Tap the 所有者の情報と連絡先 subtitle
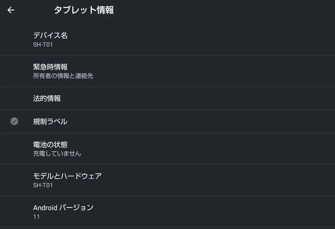This screenshot has height=229, width=335. (63, 76)
